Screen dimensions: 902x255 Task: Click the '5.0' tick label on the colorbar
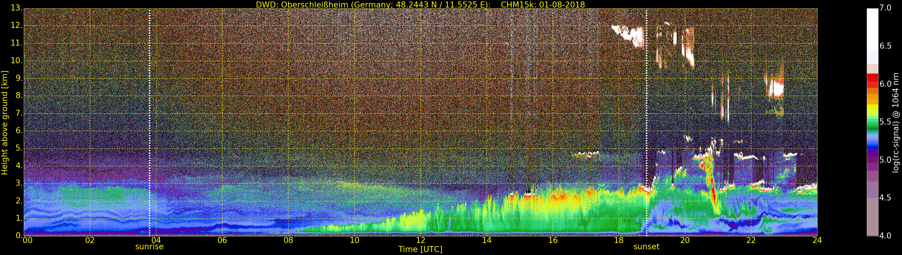(885, 160)
